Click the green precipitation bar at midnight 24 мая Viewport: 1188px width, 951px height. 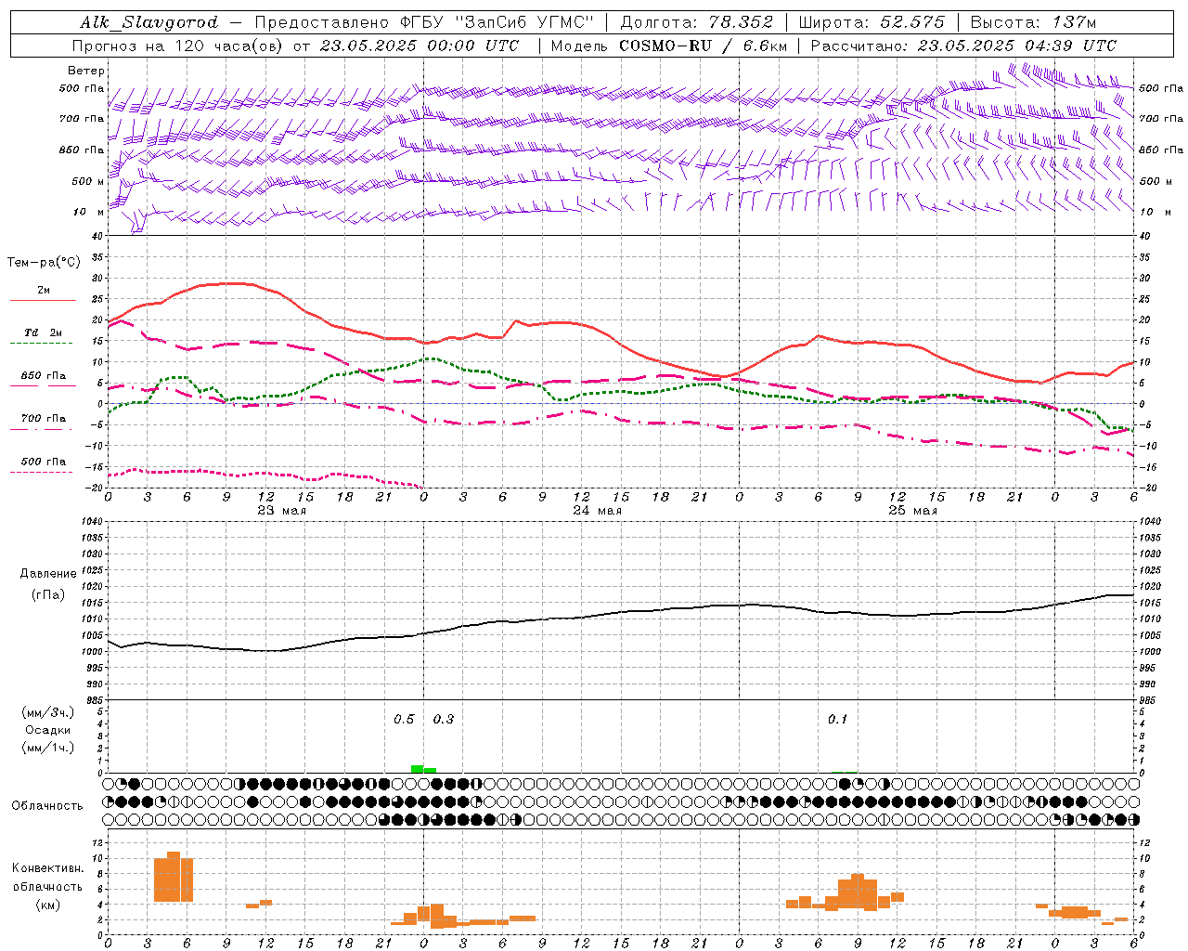tap(418, 769)
